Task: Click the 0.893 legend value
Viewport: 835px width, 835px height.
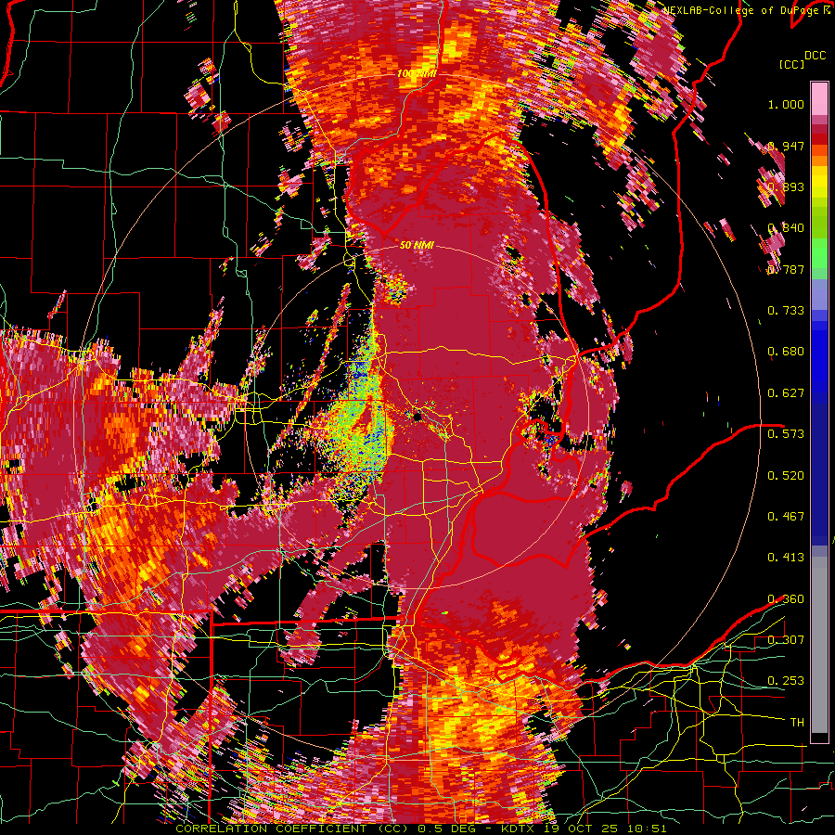Action: tap(786, 186)
